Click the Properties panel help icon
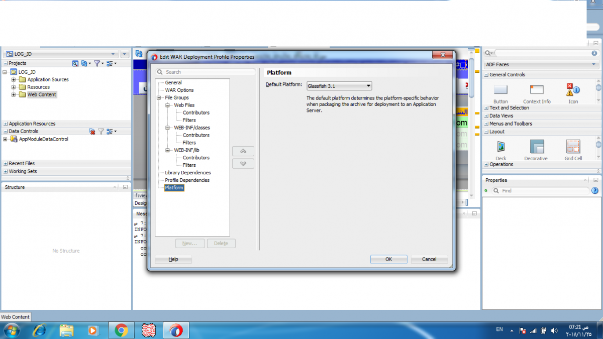This screenshot has height=339, width=603. pyautogui.click(x=595, y=191)
